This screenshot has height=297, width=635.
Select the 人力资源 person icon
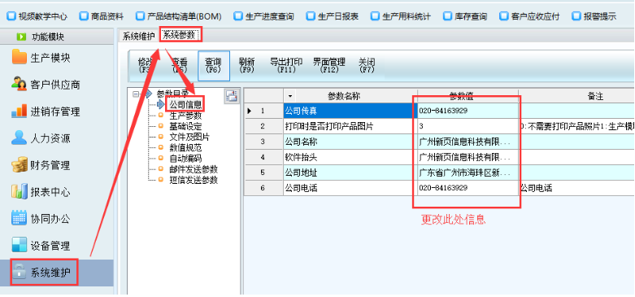click(20, 138)
